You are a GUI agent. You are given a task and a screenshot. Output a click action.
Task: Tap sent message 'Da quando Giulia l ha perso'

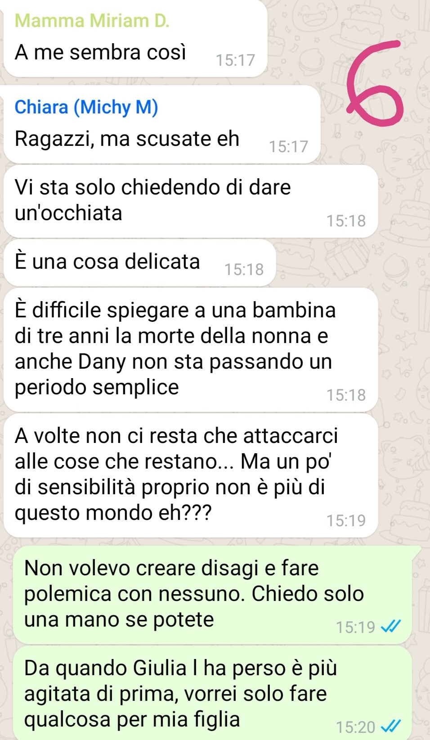(x=212, y=693)
